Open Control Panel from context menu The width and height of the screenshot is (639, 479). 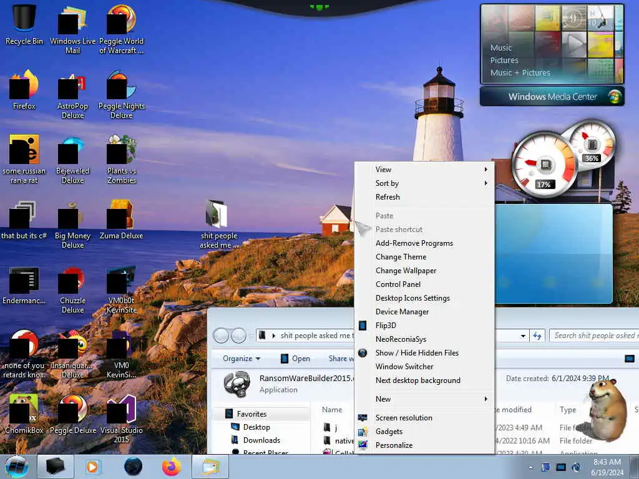coord(424,284)
